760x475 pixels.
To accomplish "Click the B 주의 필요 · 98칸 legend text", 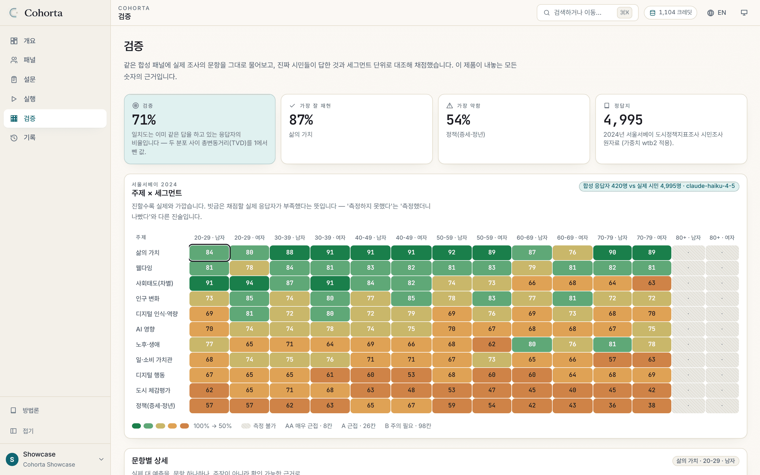I will coord(408,426).
